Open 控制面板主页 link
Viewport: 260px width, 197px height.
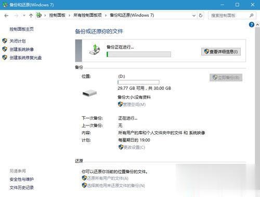(21, 29)
